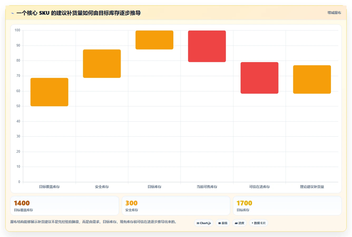The height and width of the screenshot is (237, 352).
Task: Click the 1400 value in the stat card
Action: 22,203
